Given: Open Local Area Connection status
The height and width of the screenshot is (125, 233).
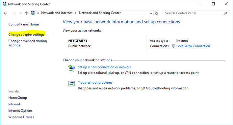Looking at the screenshot, I should click(x=193, y=46).
